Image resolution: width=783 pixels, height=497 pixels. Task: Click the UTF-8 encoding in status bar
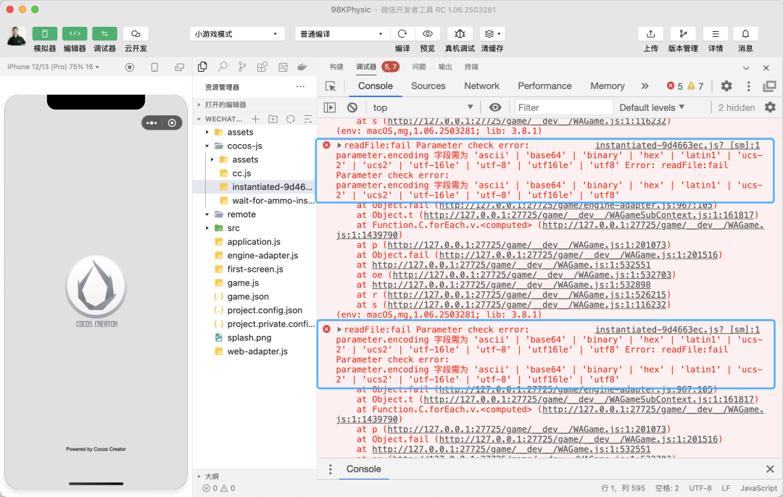click(700, 488)
